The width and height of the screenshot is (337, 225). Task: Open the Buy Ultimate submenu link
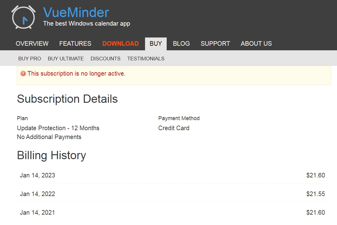[x=66, y=59]
